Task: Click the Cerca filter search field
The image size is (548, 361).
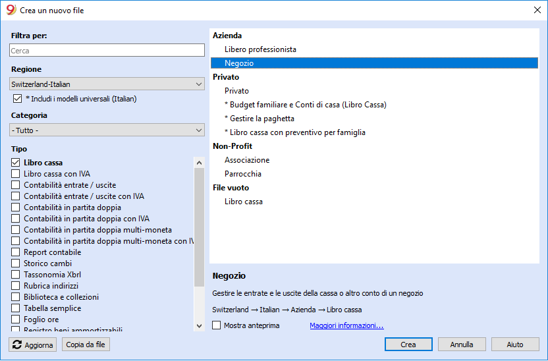Action: point(107,51)
